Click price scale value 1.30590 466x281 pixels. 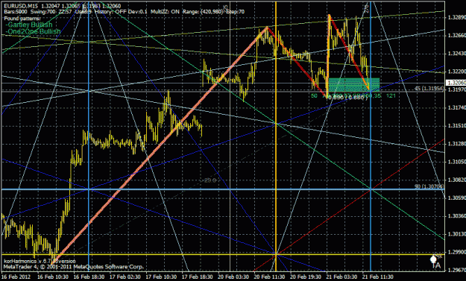(457, 198)
